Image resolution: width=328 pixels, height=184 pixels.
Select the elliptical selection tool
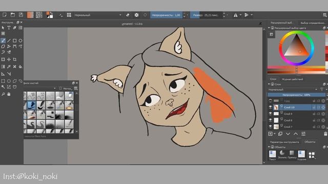click(x=9, y=81)
